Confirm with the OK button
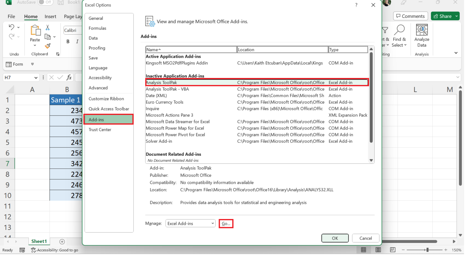465x255 pixels. 335,238
